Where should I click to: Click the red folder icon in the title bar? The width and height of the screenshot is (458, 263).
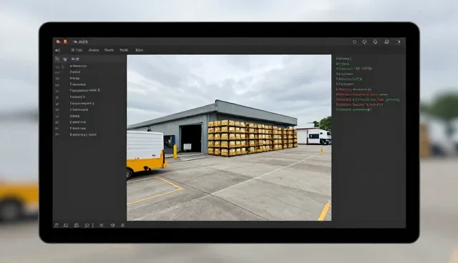[59, 41]
